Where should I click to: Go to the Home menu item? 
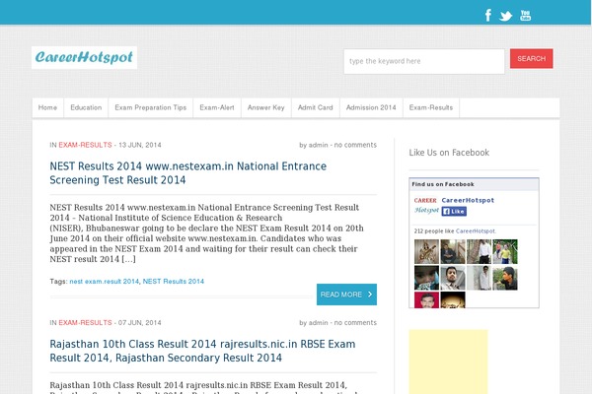click(x=47, y=107)
